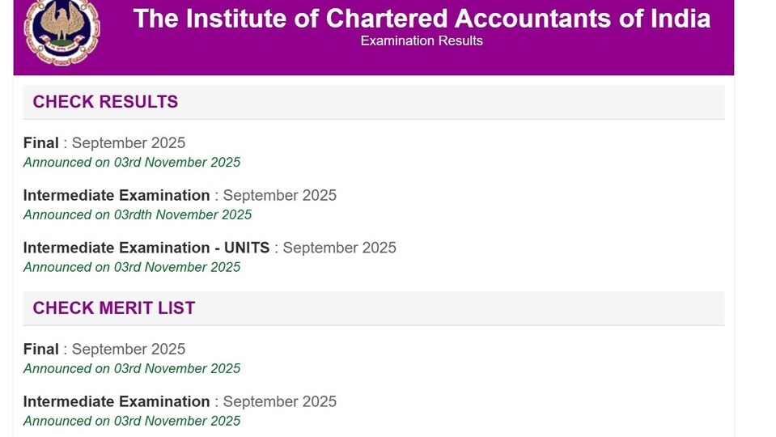This screenshot has height=437, width=776.
Task: Open Intermediate Examination - UNITS result
Action: (146, 248)
